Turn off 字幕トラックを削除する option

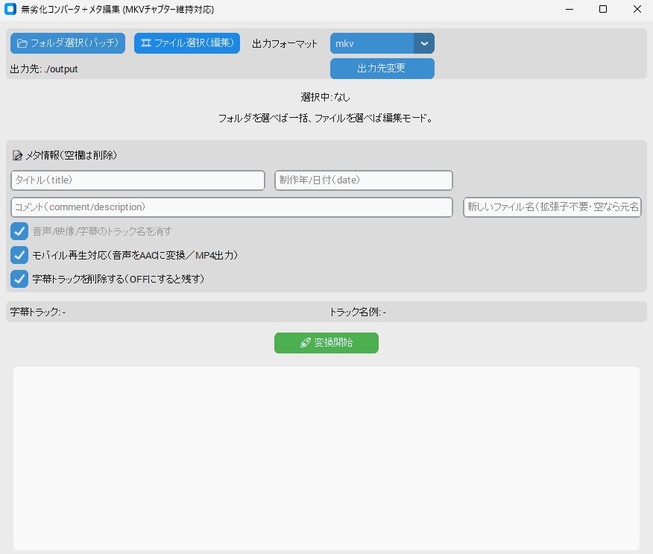pyautogui.click(x=19, y=279)
